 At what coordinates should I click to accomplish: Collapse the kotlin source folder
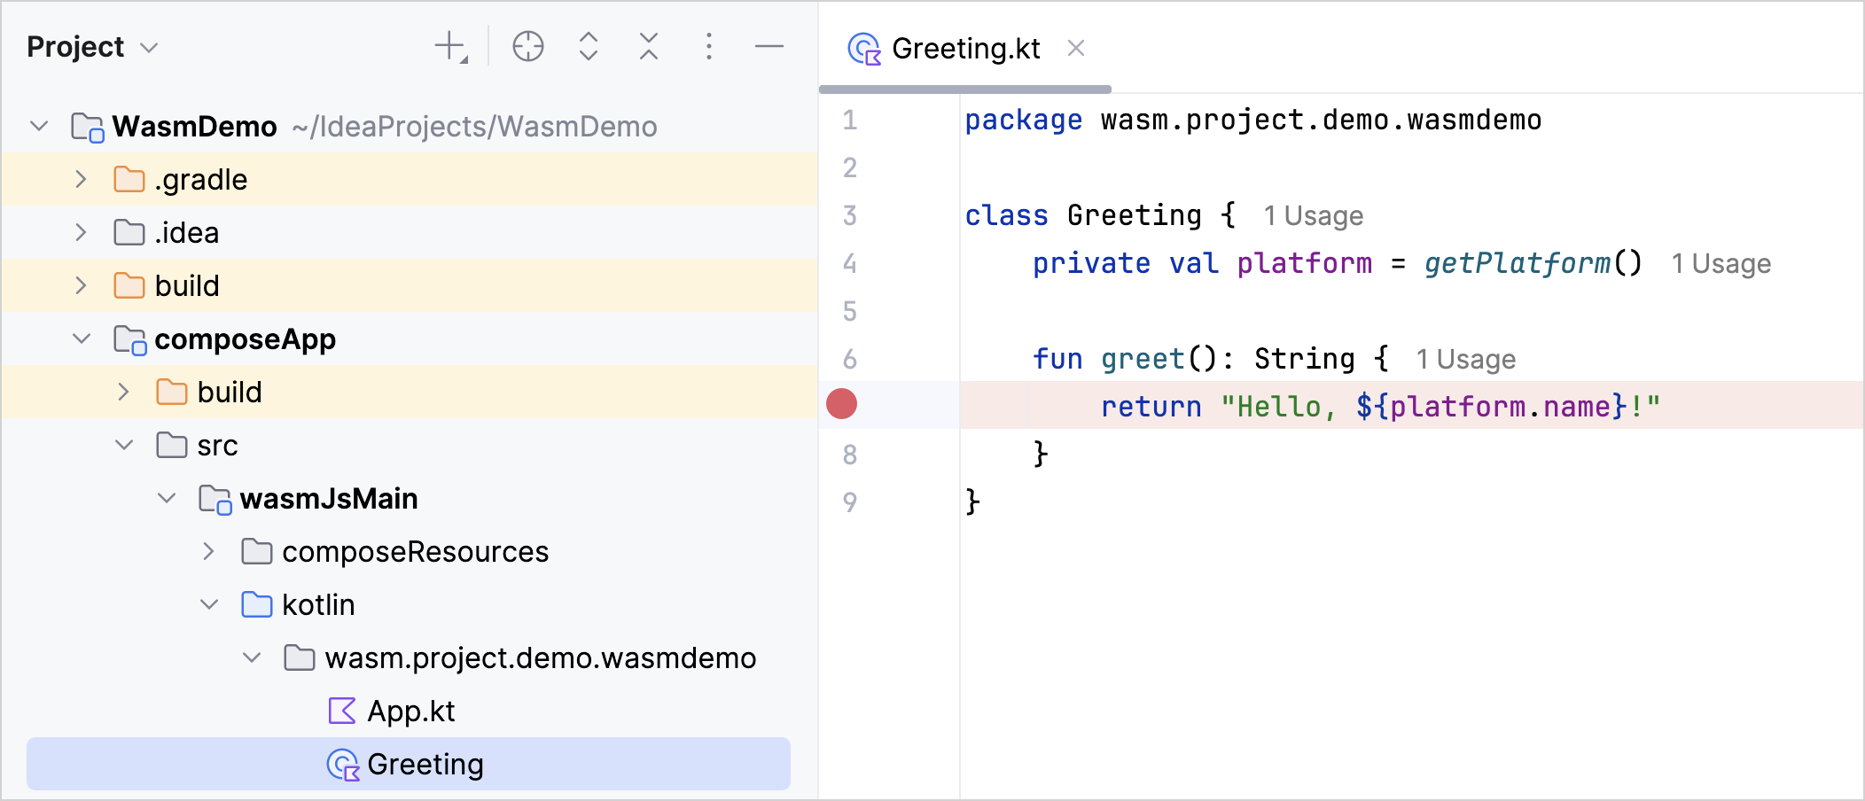click(x=209, y=605)
